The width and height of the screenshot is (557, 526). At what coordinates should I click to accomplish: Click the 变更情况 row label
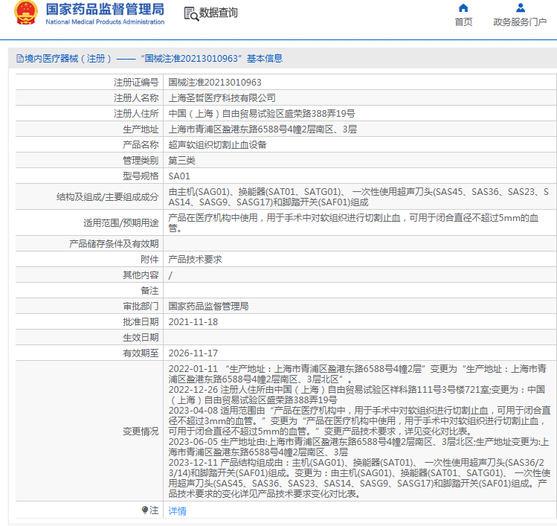[141, 432]
